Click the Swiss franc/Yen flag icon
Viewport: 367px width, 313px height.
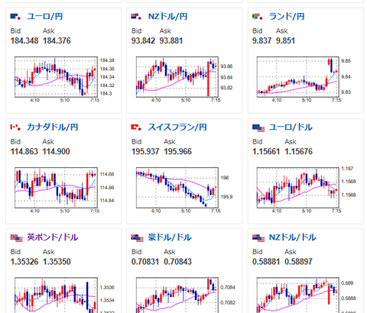point(136,127)
